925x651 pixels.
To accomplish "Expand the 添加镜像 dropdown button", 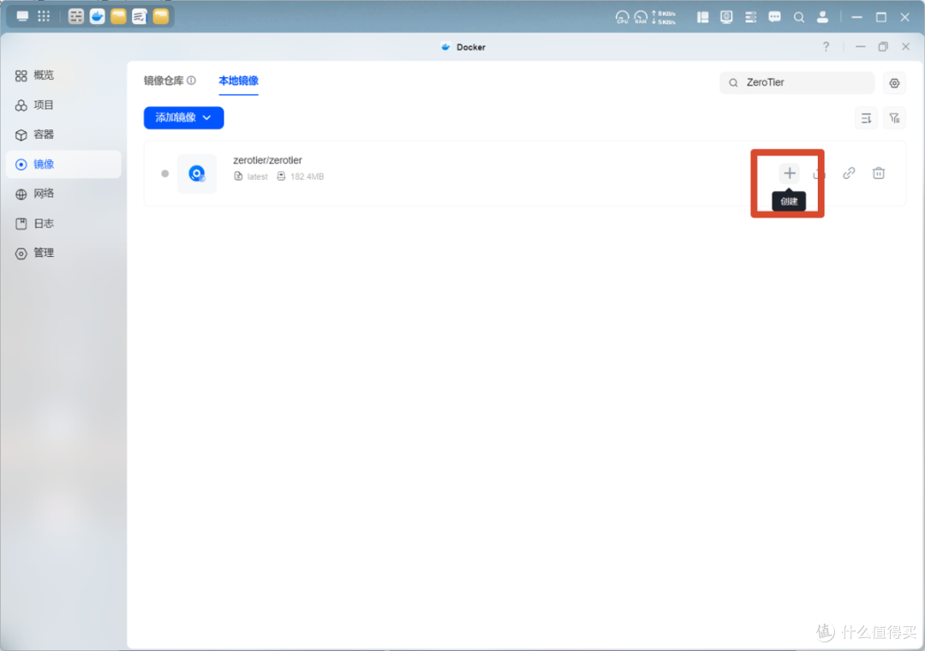I will (183, 118).
